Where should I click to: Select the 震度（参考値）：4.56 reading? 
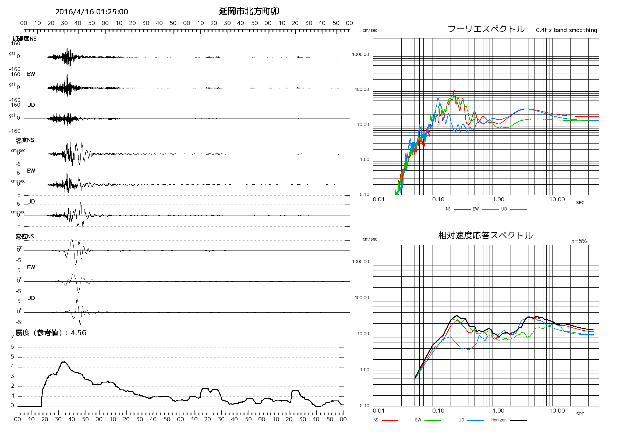[x=51, y=333]
